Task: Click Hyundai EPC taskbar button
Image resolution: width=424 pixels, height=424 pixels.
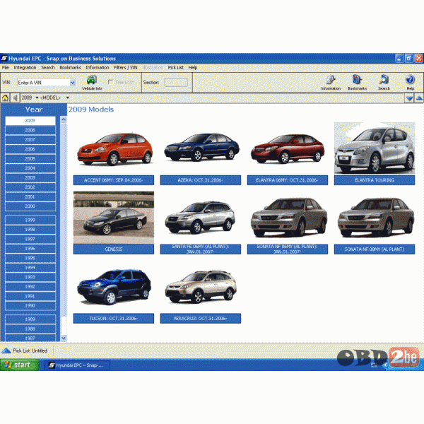Action: [x=76, y=365]
